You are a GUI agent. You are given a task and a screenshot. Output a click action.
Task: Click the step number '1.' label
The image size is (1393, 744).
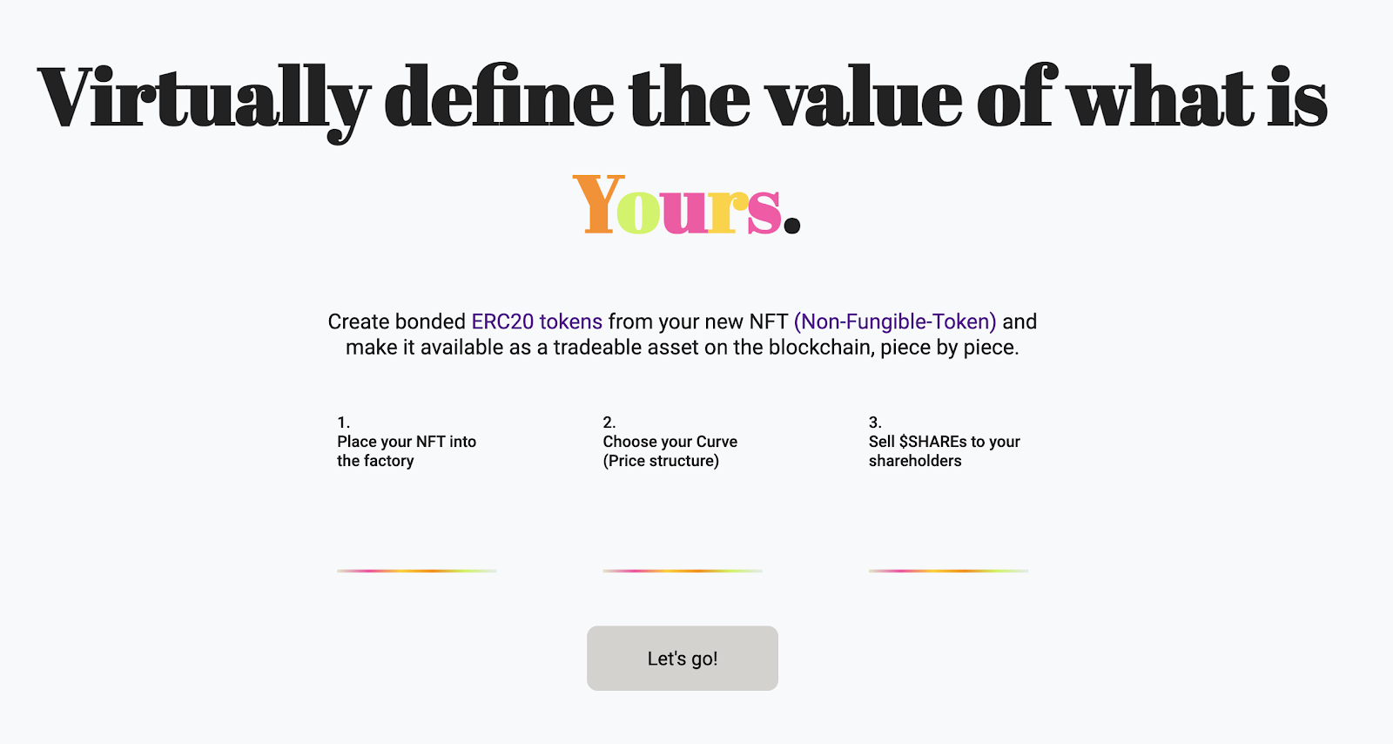343,423
